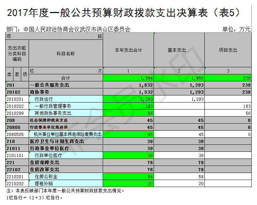Click the code cell 2010201
257x205 pixels.
coord(17,99)
